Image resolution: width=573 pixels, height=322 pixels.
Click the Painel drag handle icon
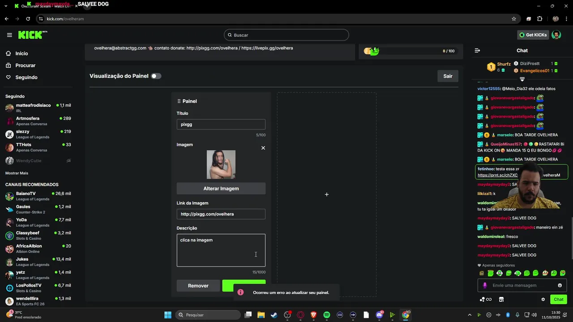pos(179,101)
